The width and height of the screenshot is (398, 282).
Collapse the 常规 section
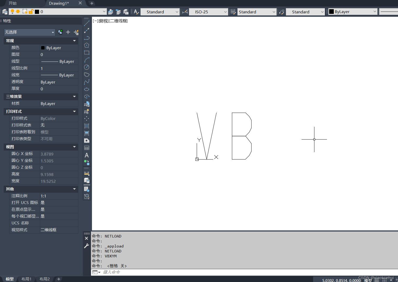[x=74, y=41]
